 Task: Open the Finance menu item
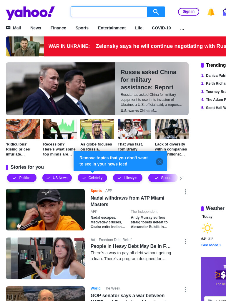[58, 28]
